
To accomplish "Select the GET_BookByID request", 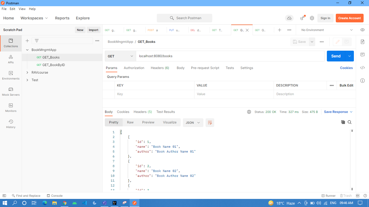I will (x=62, y=65).
